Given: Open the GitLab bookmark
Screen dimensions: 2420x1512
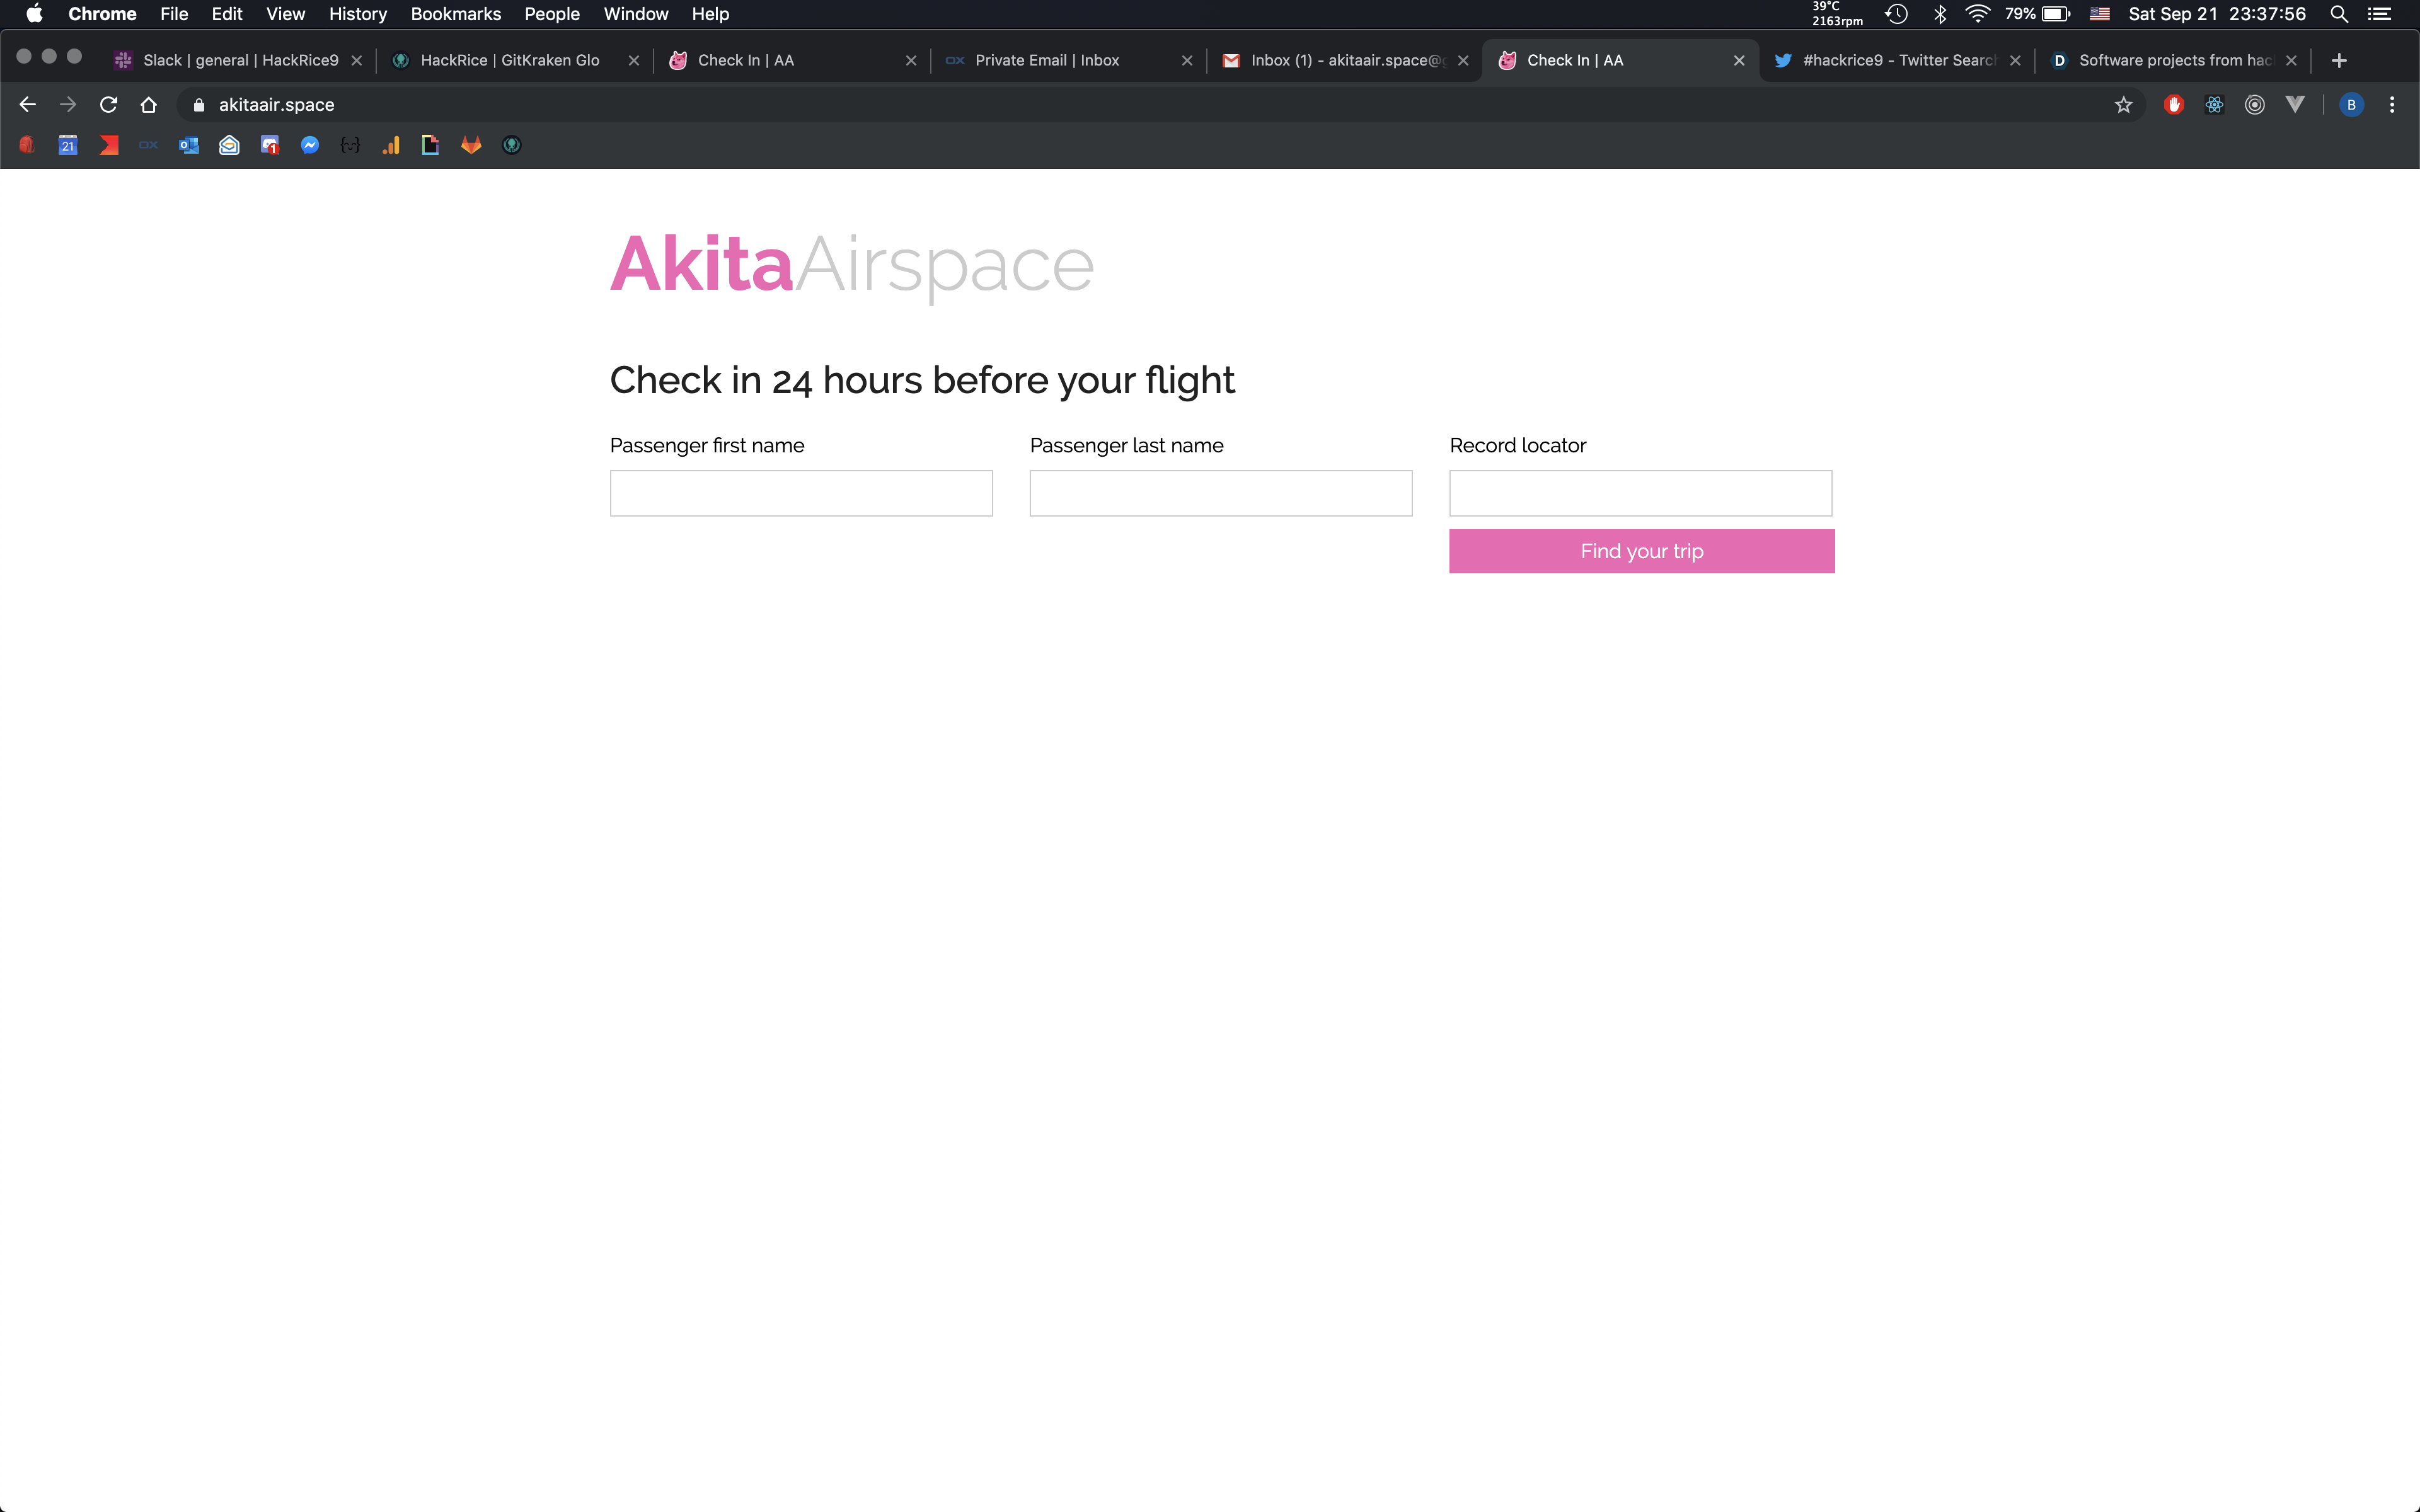Looking at the screenshot, I should [471, 146].
